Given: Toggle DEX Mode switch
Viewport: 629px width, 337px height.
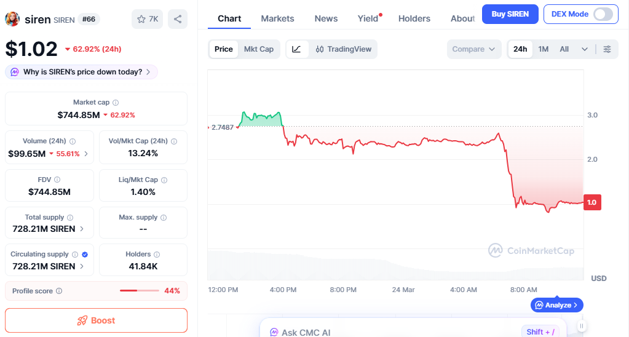Looking at the screenshot, I should 603,14.
